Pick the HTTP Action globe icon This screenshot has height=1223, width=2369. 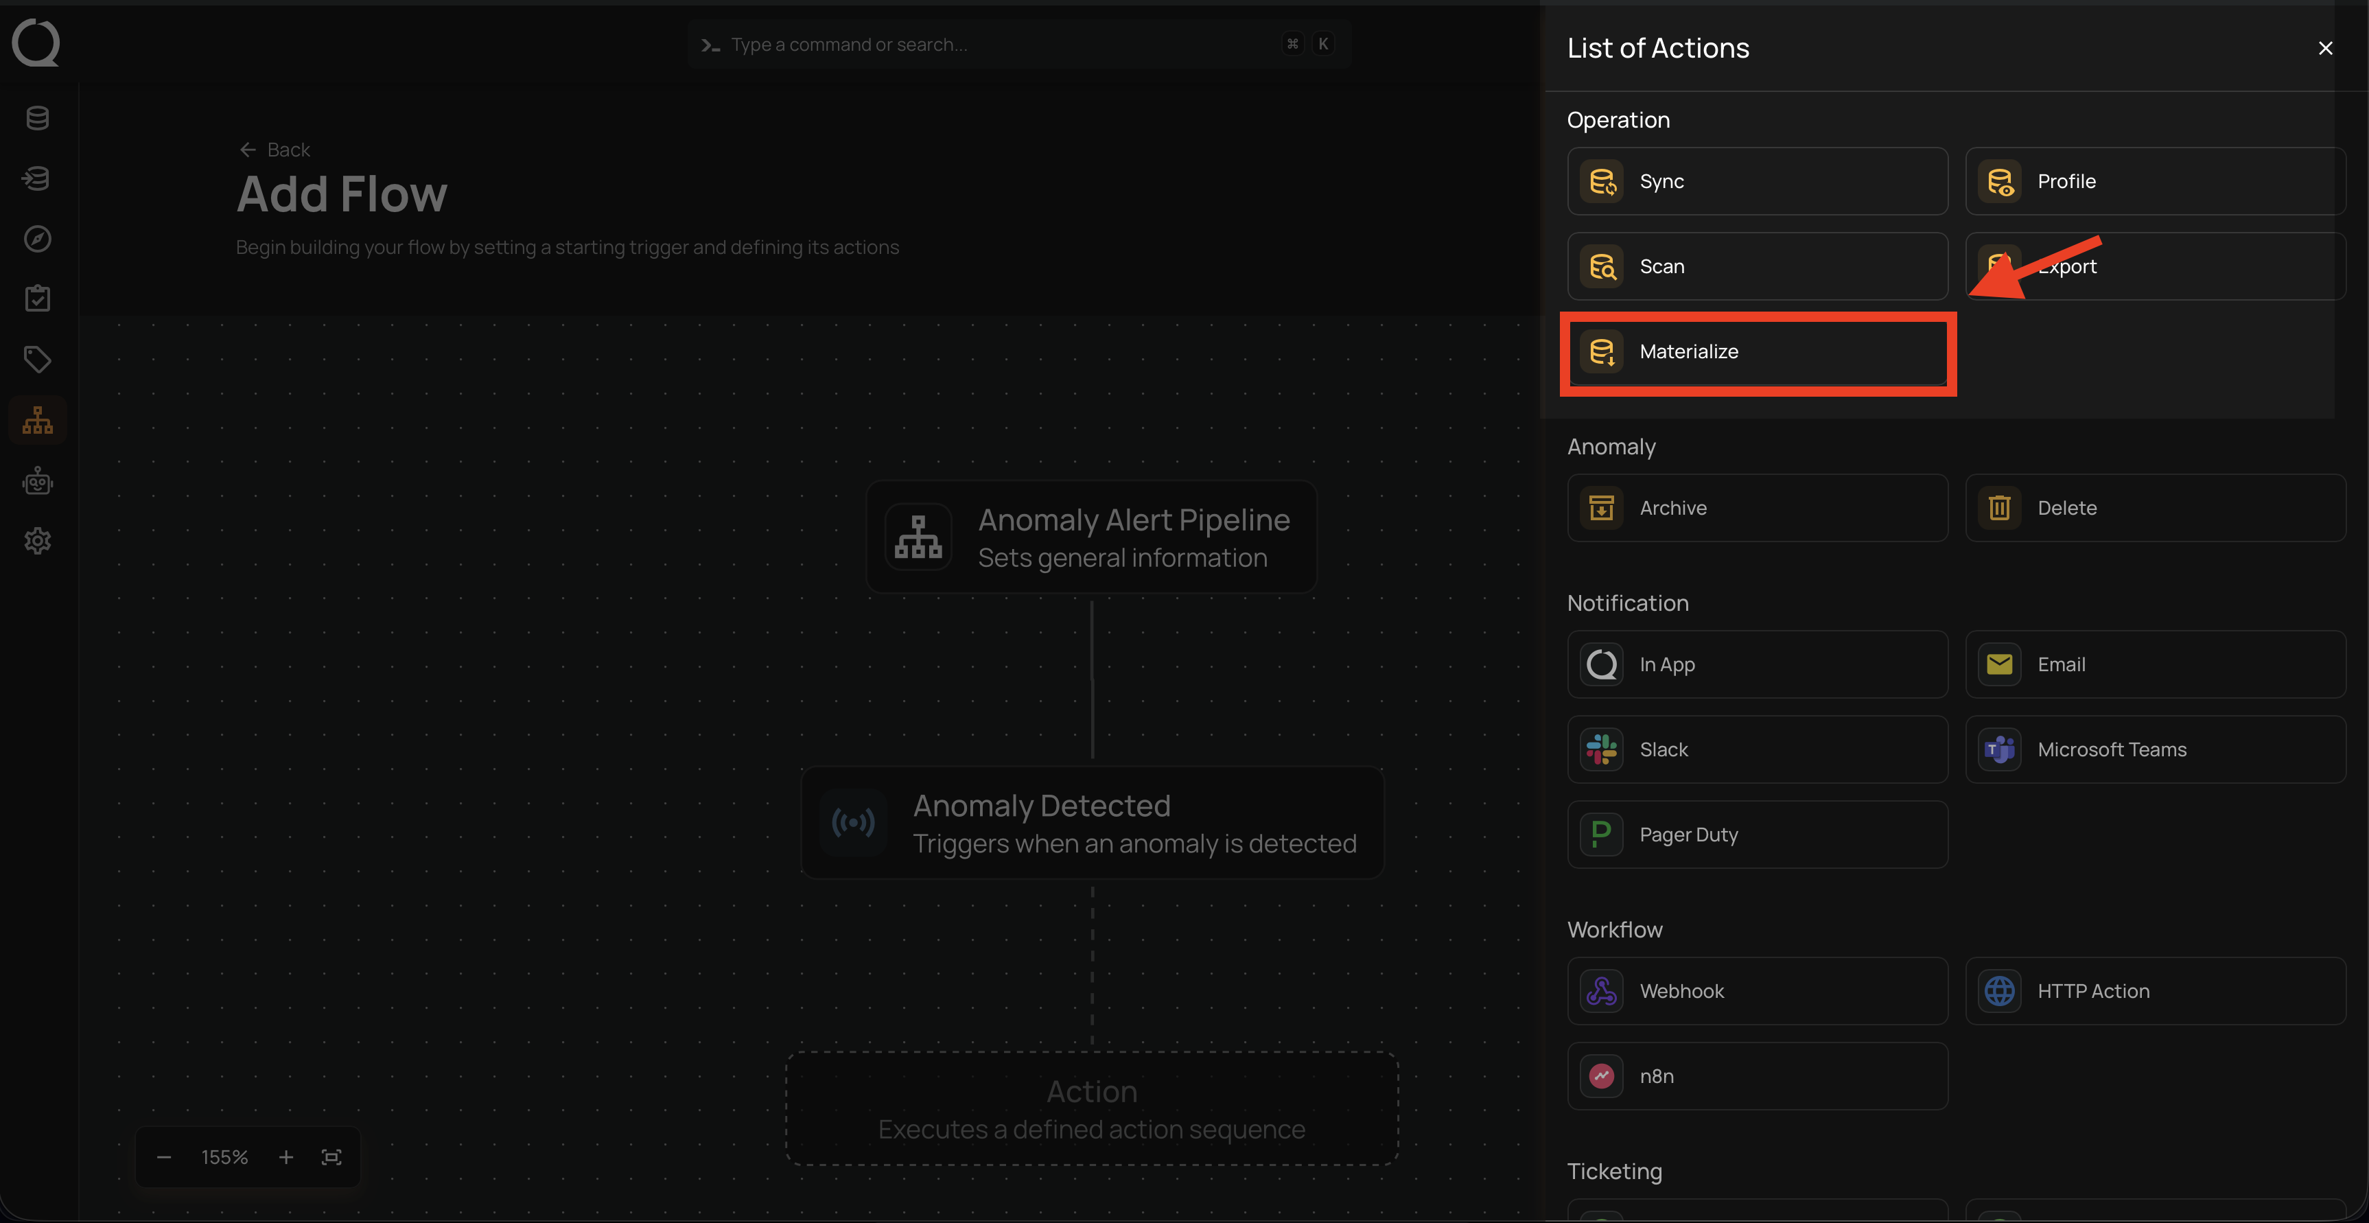1999,990
